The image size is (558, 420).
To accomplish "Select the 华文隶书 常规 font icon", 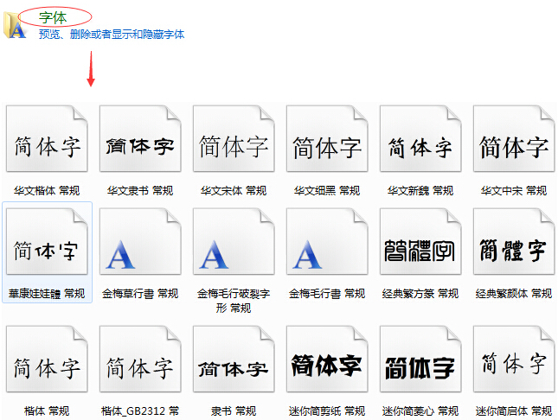I will [140, 138].
